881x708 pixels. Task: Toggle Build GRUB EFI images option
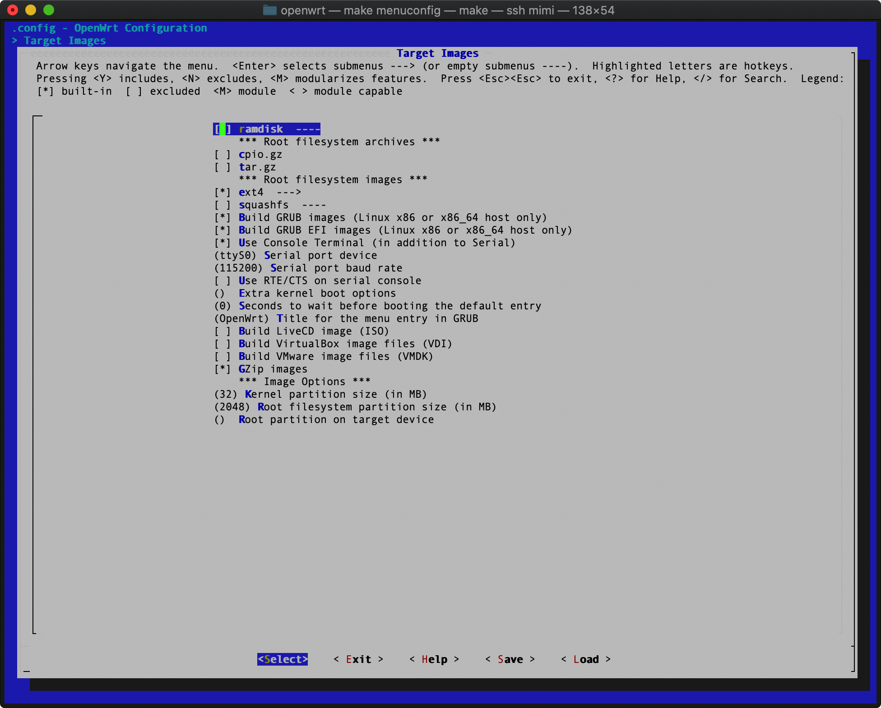(393, 230)
